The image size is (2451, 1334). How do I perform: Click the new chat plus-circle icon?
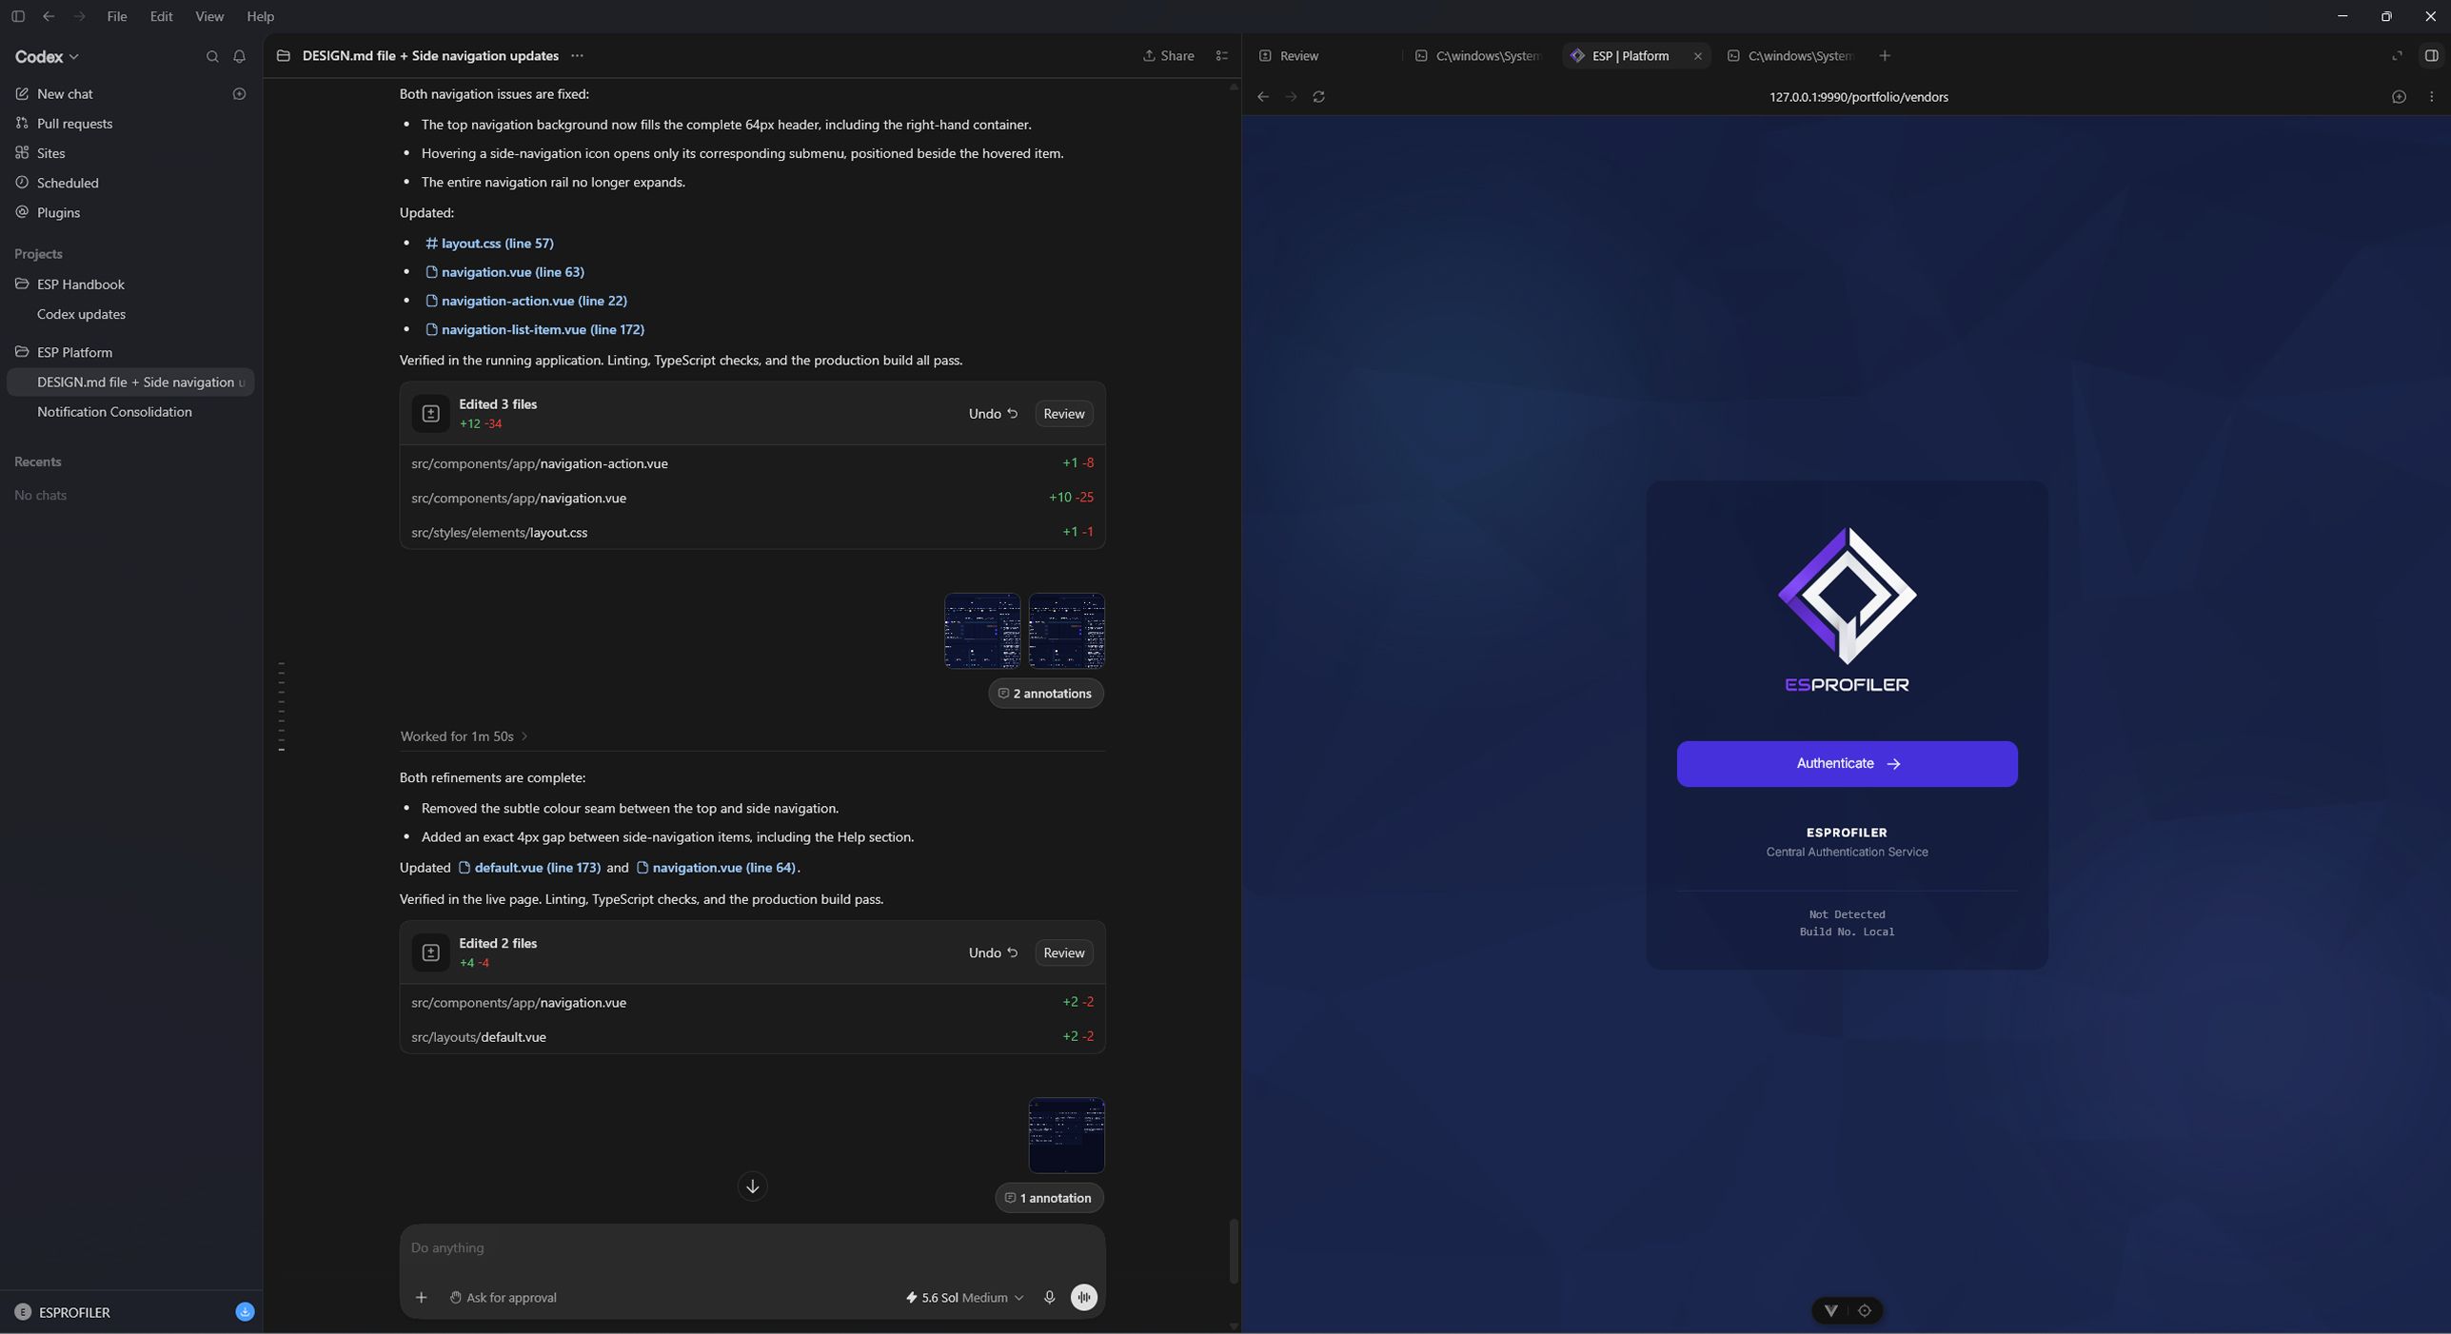coord(240,94)
